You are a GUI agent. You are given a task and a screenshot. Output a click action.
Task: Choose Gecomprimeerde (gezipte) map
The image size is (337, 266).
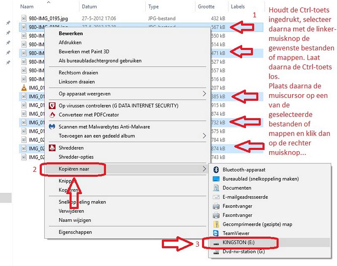(257, 224)
